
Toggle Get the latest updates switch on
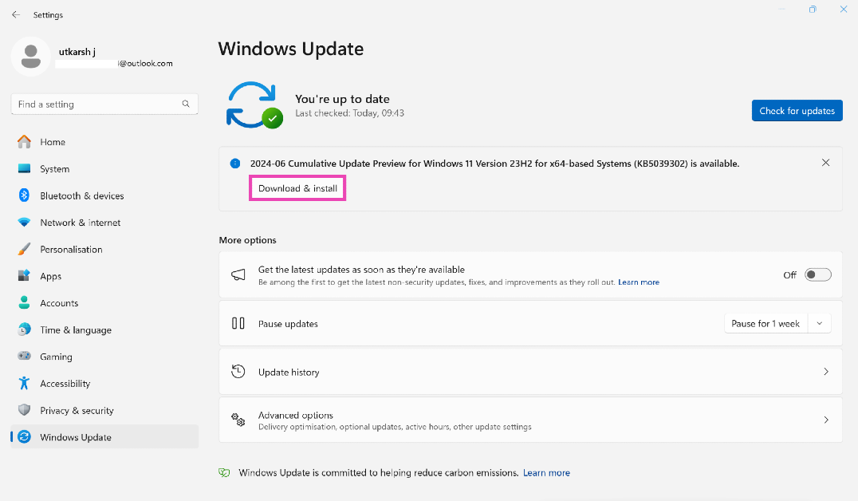[818, 275]
